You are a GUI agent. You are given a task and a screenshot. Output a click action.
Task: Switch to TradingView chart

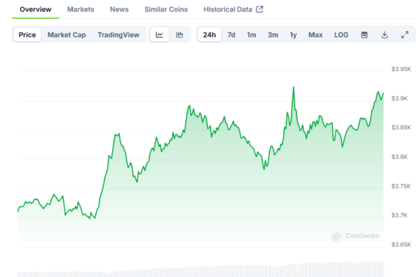(118, 34)
